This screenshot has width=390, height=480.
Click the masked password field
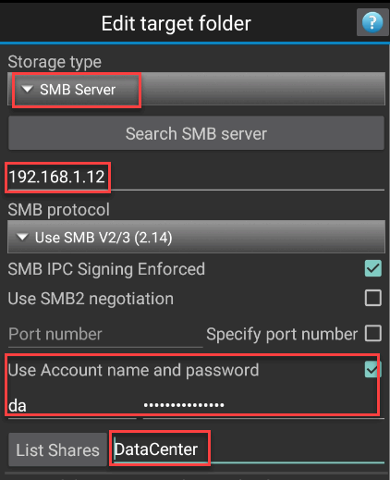[x=263, y=406]
